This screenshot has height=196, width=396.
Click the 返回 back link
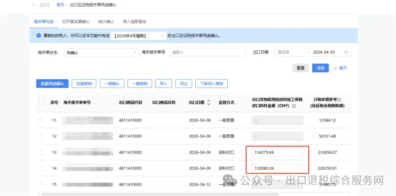pyautogui.click(x=45, y=5)
